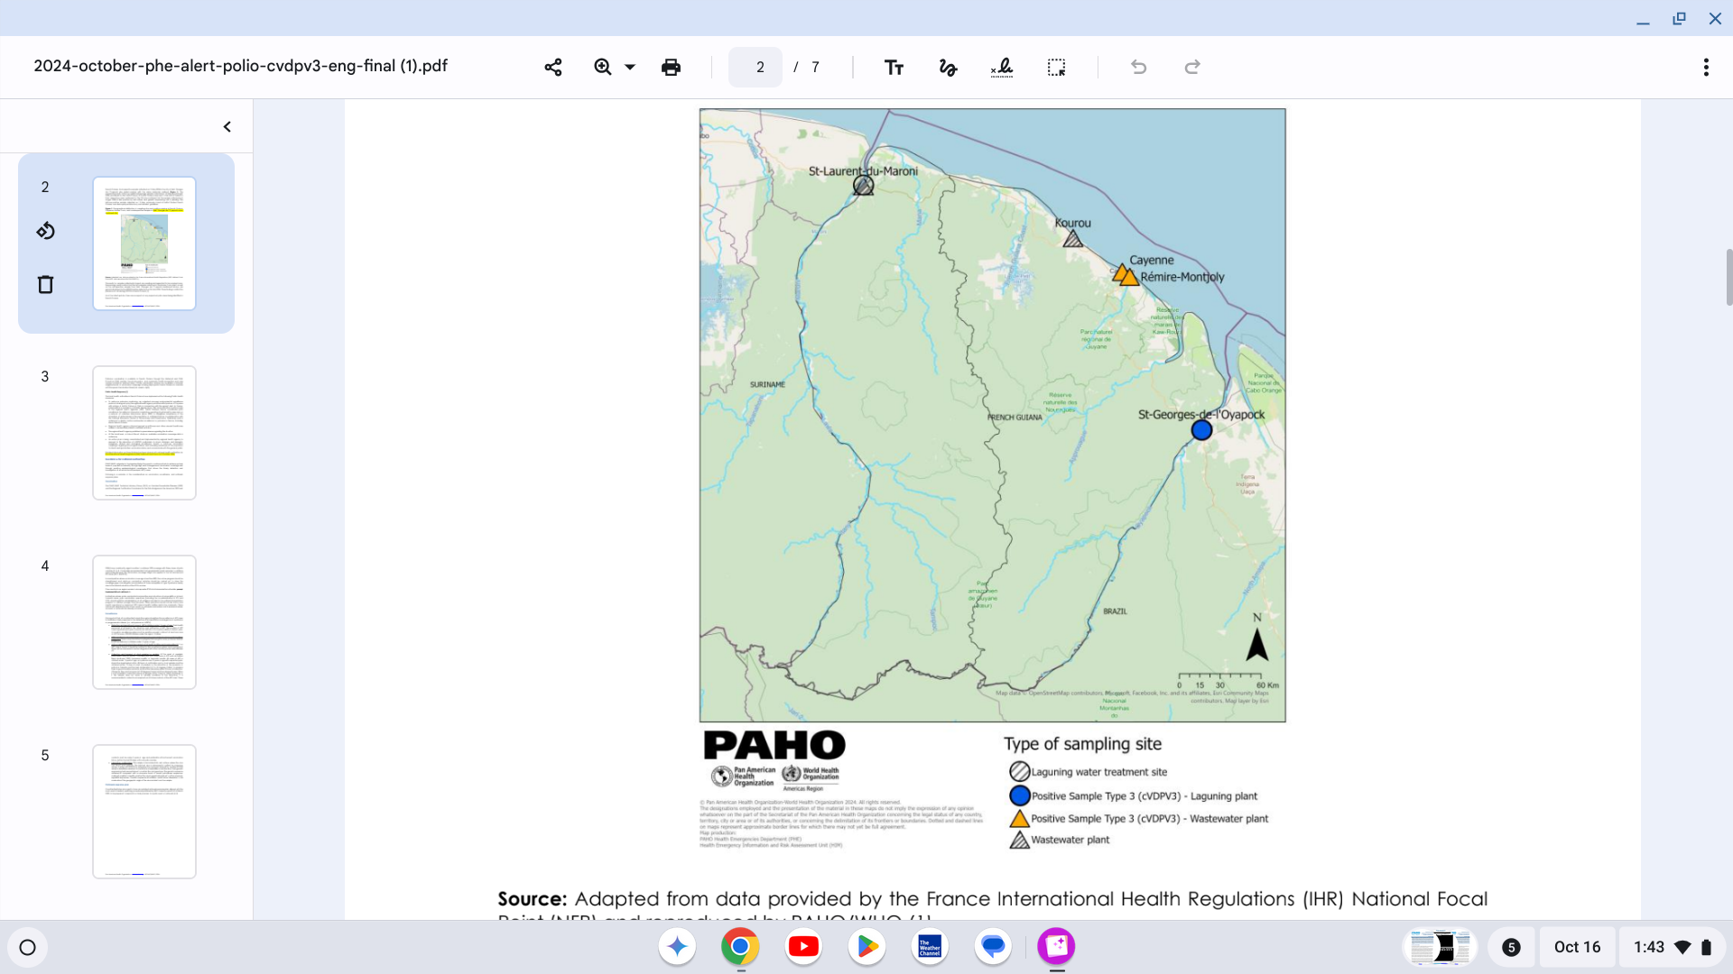Viewport: 1733px width, 974px height.
Task: Click the page number input field
Action: (x=755, y=68)
